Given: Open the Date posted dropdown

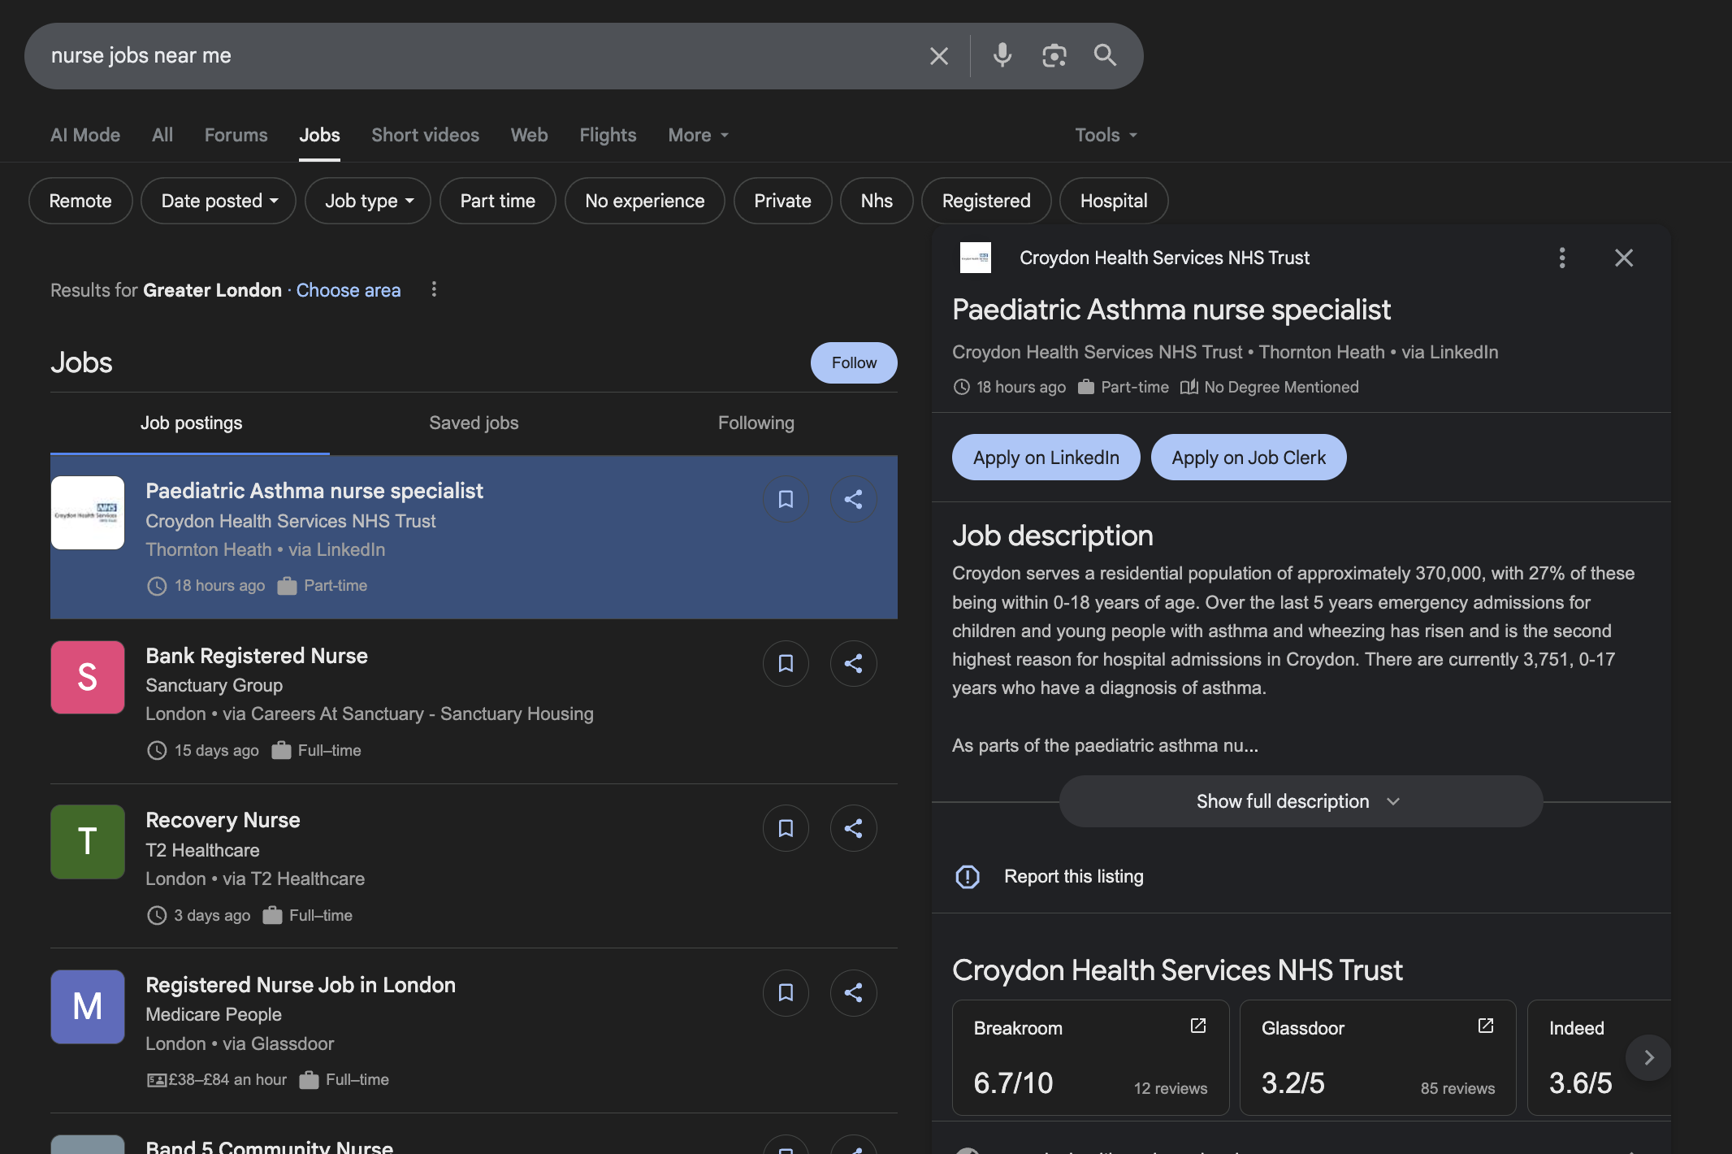Looking at the screenshot, I should coord(219,201).
